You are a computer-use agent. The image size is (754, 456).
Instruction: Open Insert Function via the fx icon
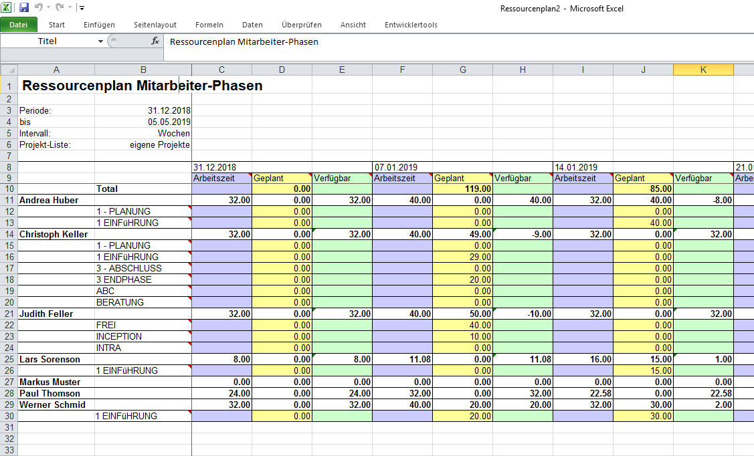pyautogui.click(x=156, y=41)
